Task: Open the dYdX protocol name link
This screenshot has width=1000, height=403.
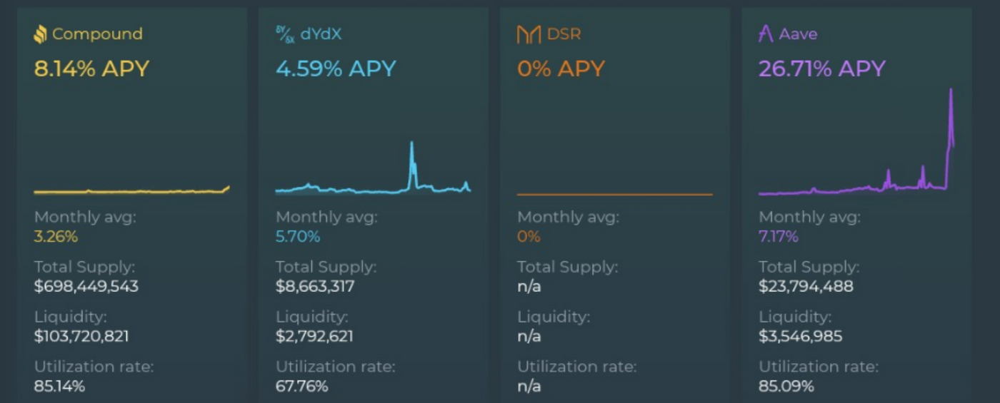Action: click(321, 34)
